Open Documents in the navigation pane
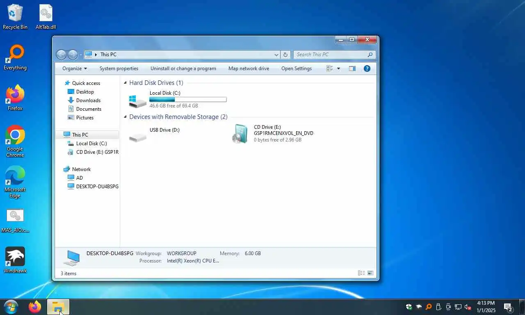 (x=89, y=109)
